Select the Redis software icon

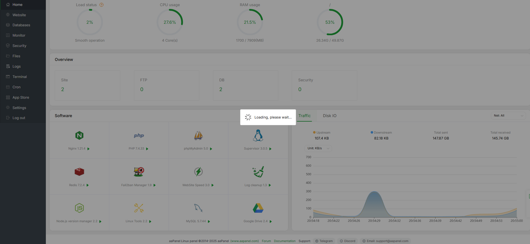(79, 172)
